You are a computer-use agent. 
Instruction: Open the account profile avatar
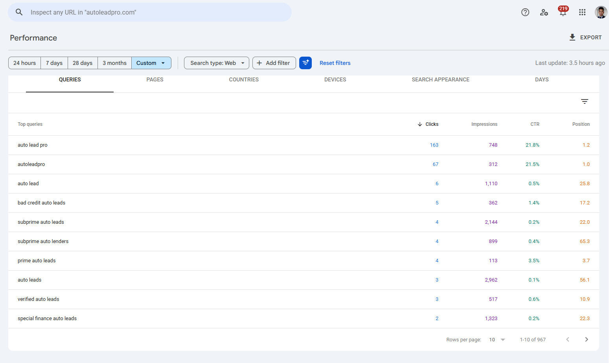601,12
